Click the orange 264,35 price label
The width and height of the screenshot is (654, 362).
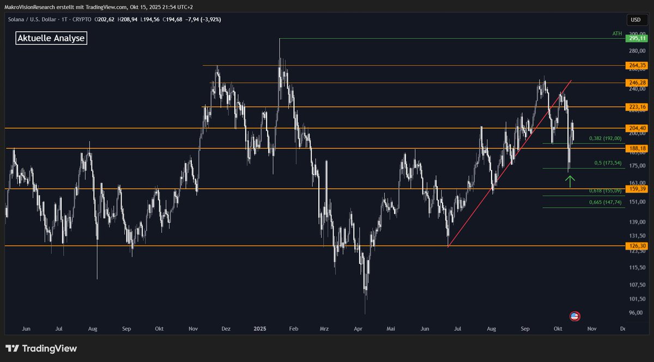pos(636,65)
